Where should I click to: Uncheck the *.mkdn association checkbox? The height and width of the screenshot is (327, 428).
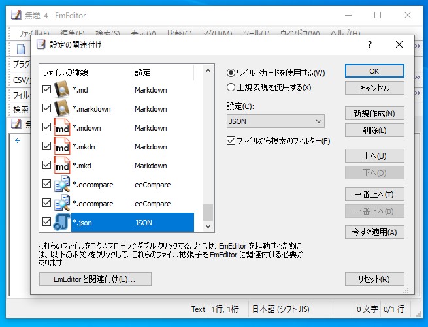46,146
